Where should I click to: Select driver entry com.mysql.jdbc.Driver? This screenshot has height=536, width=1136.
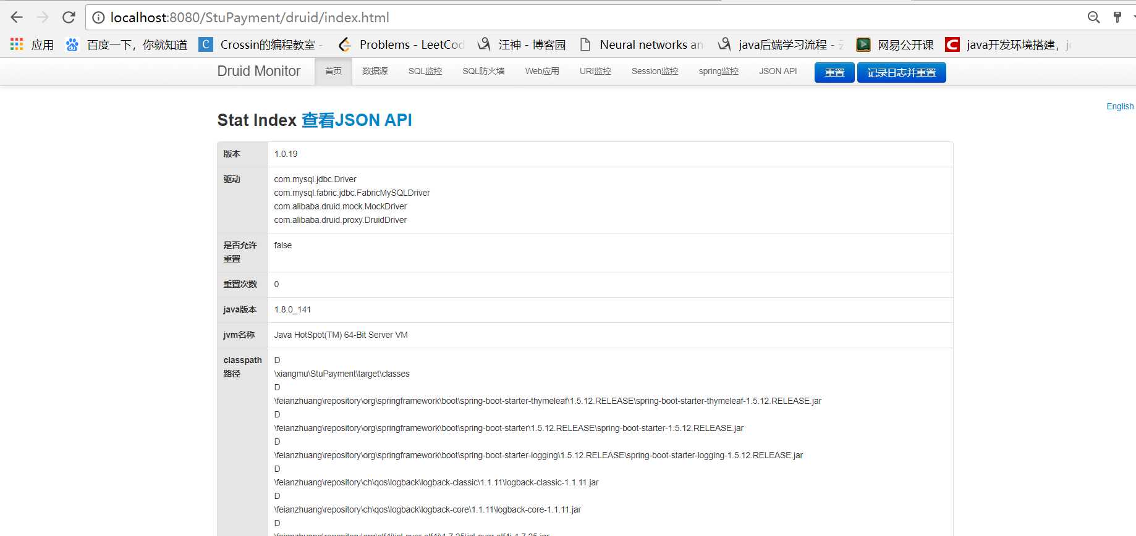[315, 179]
